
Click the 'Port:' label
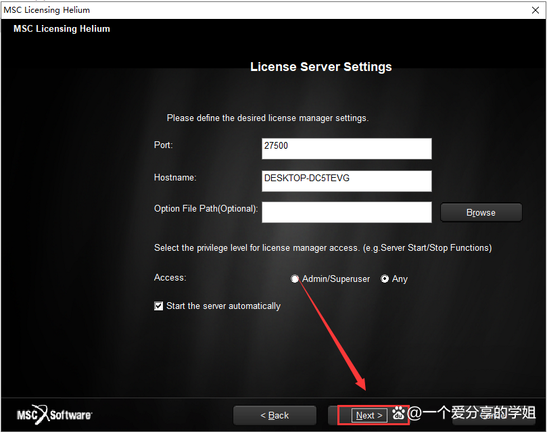click(163, 145)
